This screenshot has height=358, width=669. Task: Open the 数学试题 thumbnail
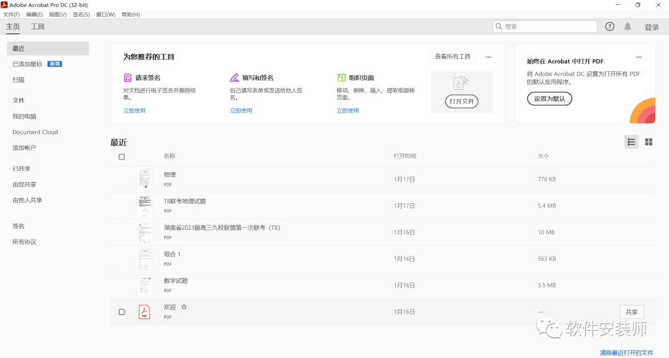click(x=144, y=285)
